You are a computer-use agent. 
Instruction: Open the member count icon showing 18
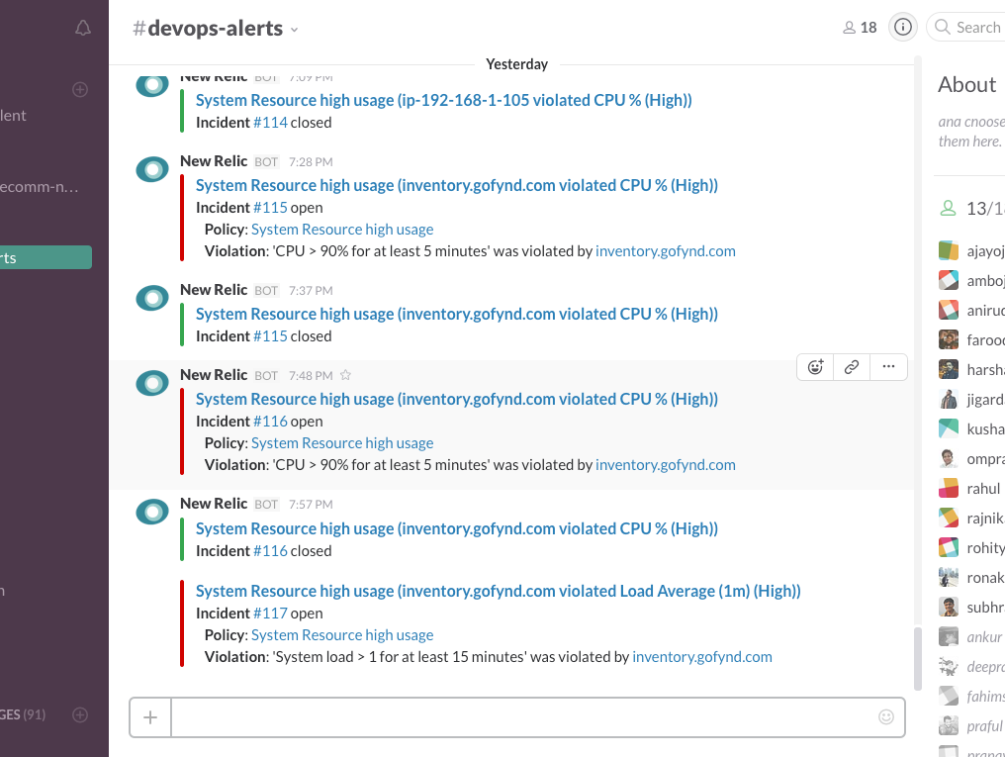pyautogui.click(x=860, y=28)
